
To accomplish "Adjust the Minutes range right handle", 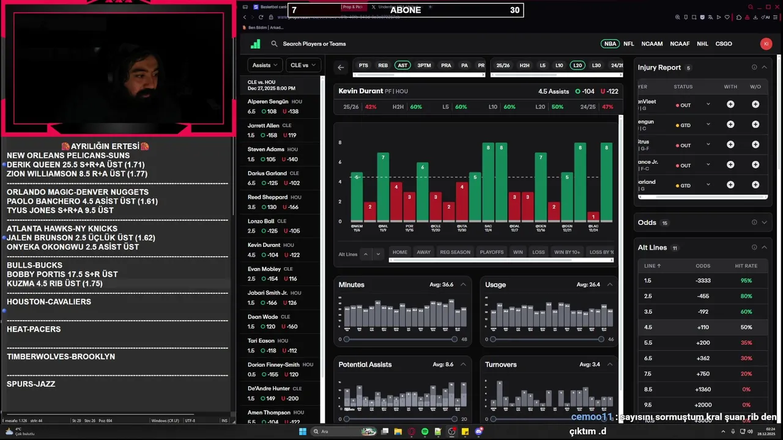I will (455, 339).
